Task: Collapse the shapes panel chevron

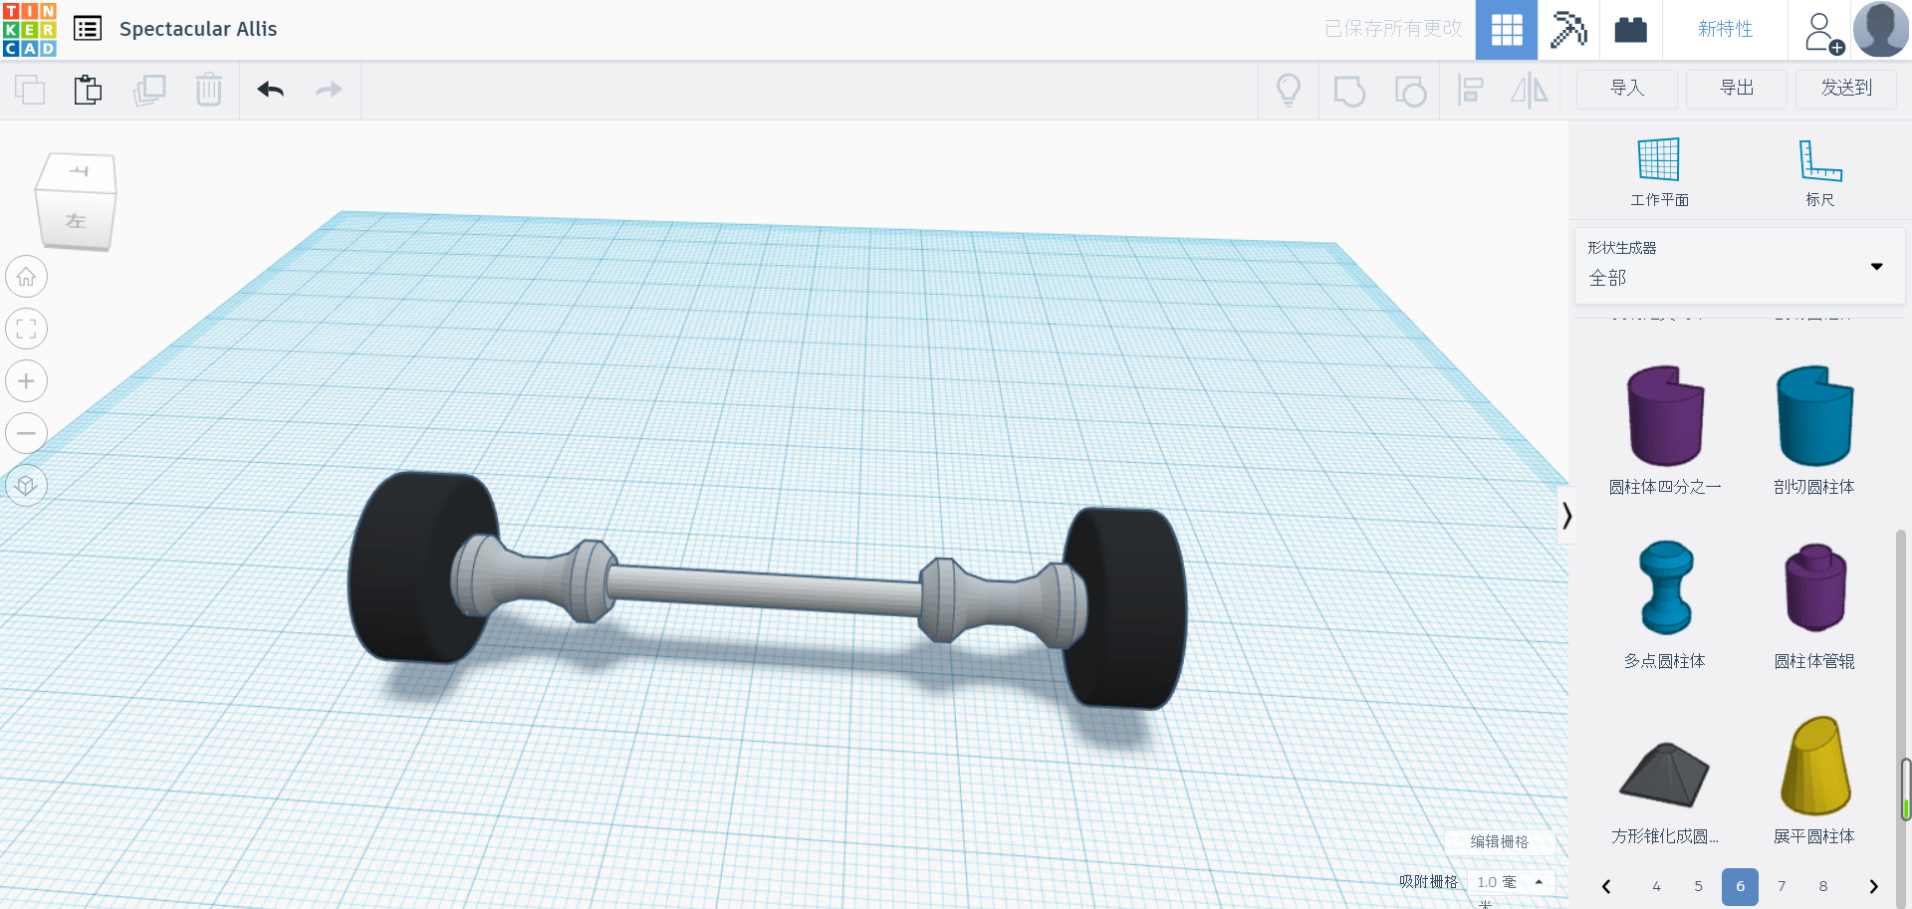Action: click(1566, 515)
